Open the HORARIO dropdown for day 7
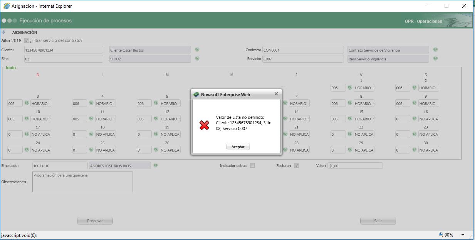The height and width of the screenshot is (240, 475). coord(299,103)
